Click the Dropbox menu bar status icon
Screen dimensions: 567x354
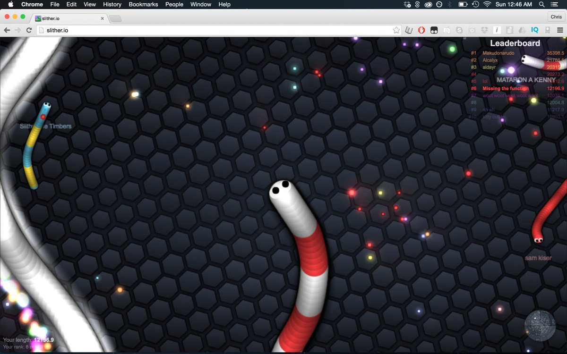tap(408, 4)
